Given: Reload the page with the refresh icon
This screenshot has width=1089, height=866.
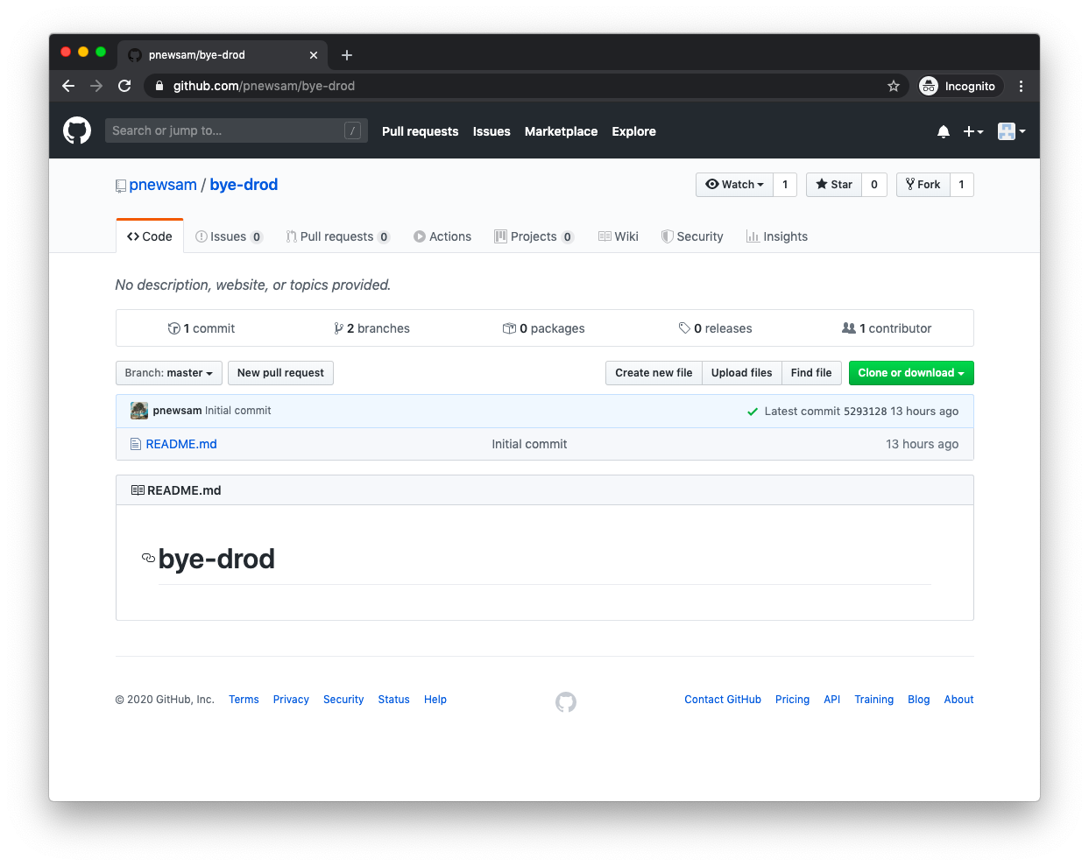Looking at the screenshot, I should click(x=124, y=86).
